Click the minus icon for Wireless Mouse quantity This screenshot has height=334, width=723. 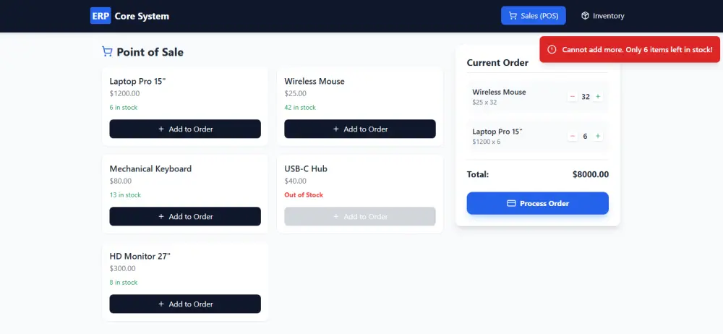[x=573, y=96]
